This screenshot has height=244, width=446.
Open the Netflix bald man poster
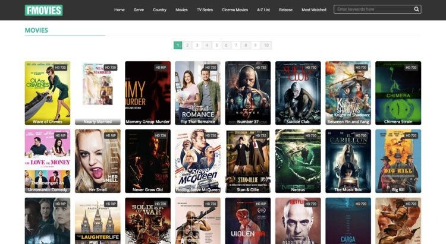coord(298,221)
